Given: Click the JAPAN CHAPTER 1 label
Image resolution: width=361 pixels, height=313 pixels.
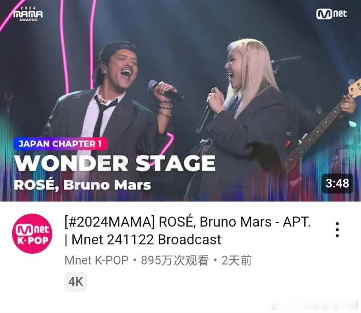Looking at the screenshot, I should tap(60, 144).
